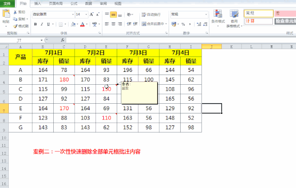Decrease decimal places icon
The width and height of the screenshot is (296, 188).
(205, 24)
